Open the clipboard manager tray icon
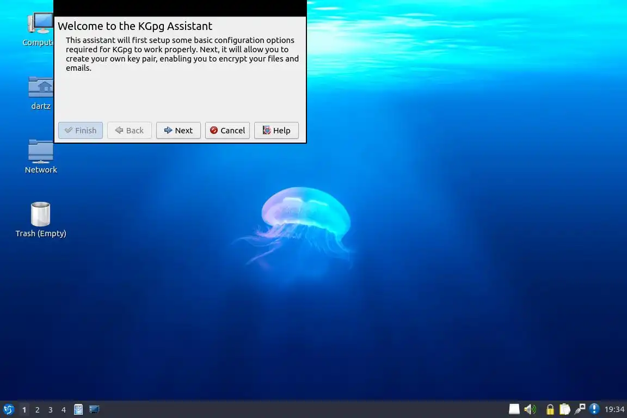The height and width of the screenshot is (418, 627). [564, 409]
